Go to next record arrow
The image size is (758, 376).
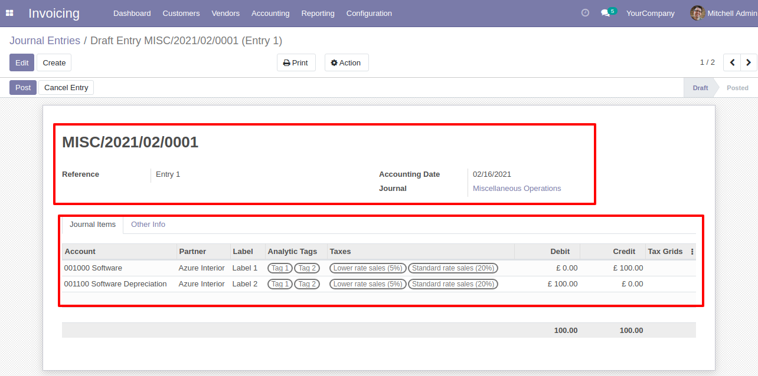[x=749, y=62]
